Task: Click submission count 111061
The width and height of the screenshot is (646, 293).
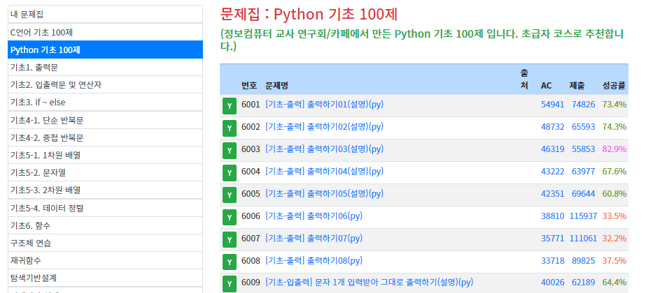Action: coord(584,238)
